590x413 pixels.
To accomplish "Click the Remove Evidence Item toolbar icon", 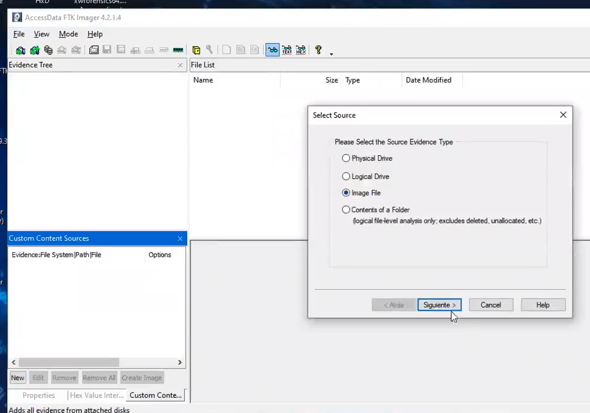I will point(62,50).
